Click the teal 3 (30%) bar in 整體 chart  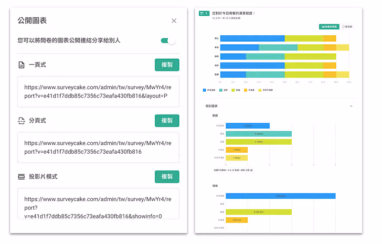tap(259, 134)
